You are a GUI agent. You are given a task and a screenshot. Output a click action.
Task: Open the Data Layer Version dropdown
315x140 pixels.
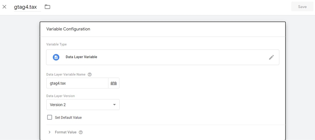click(x=83, y=105)
